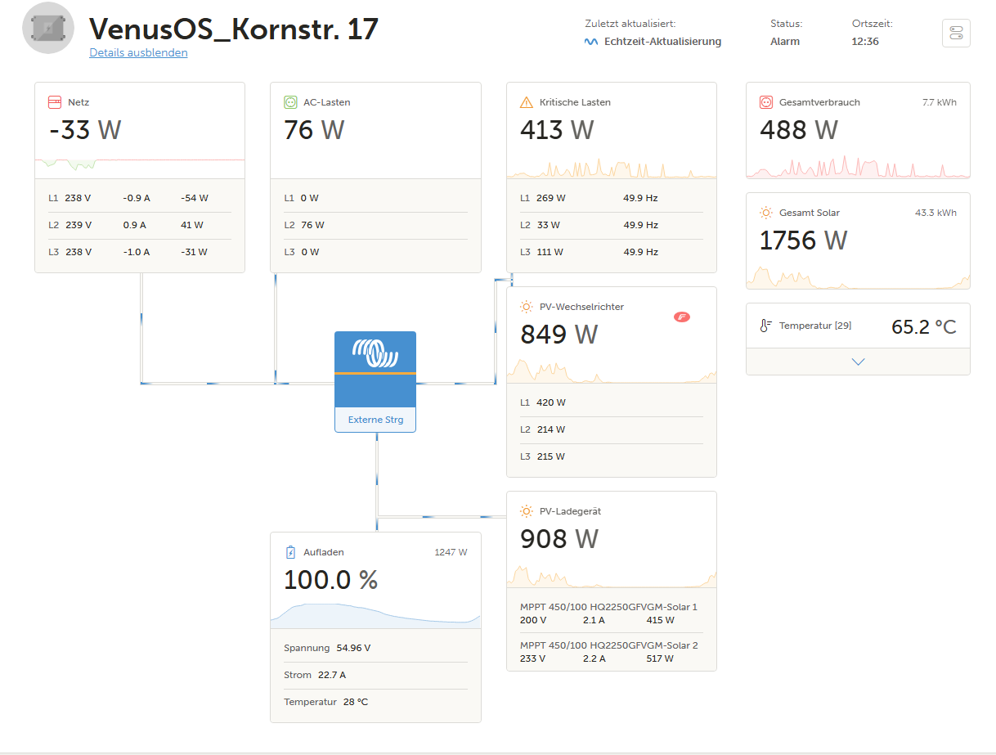Image resolution: width=996 pixels, height=755 pixels.
Task: Click the Gesamtverbrauch consumption icon
Action: pyautogui.click(x=766, y=102)
